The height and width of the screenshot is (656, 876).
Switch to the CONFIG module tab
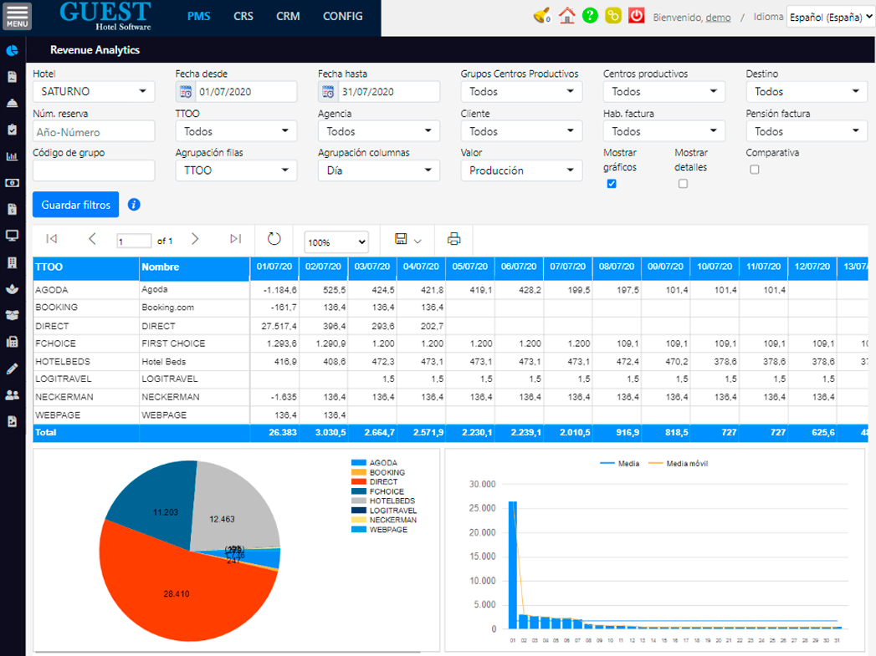click(x=343, y=16)
